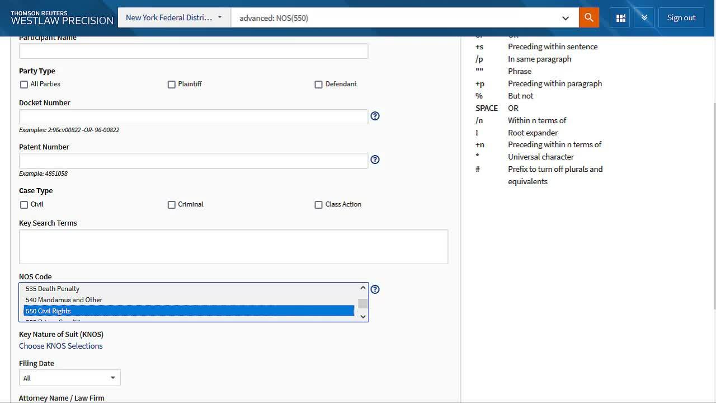Enable the Criminal case type
716x403 pixels.
coord(172,205)
